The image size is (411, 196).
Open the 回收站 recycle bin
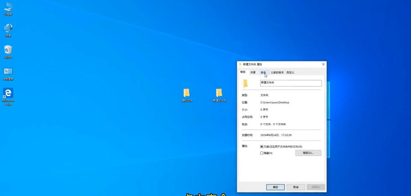point(8,51)
